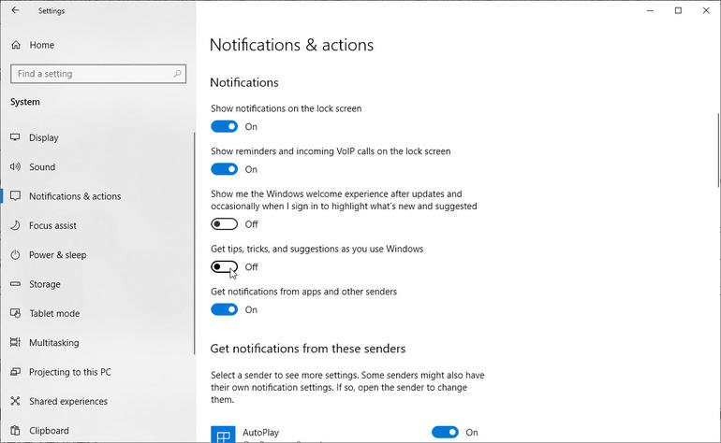
Task: Click the Sound speaker icon
Action: (x=15, y=166)
